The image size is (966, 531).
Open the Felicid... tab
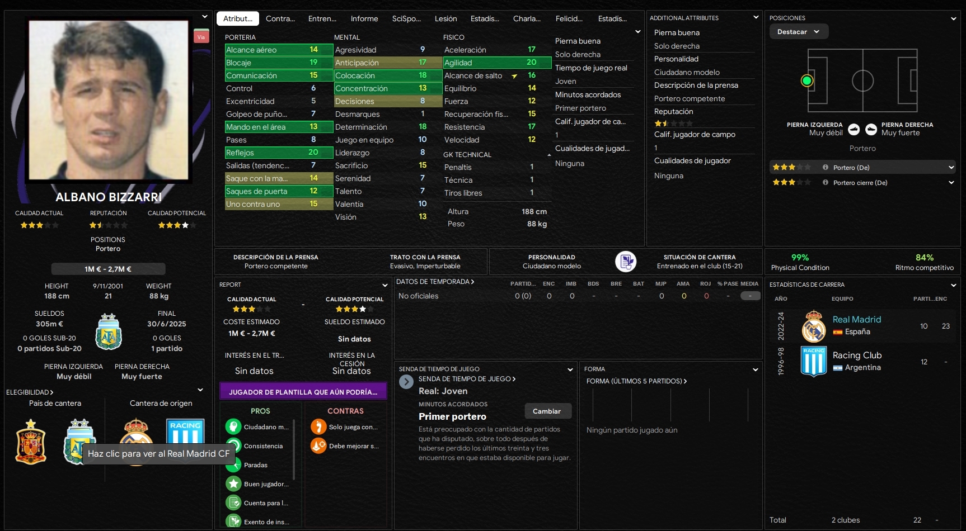tap(569, 18)
